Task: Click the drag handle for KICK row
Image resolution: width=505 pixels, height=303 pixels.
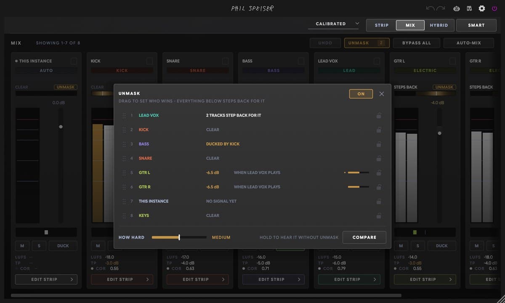Action: (x=124, y=130)
